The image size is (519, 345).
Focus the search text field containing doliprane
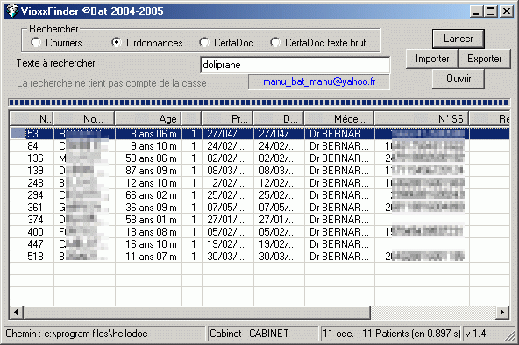pyautogui.click(x=295, y=65)
